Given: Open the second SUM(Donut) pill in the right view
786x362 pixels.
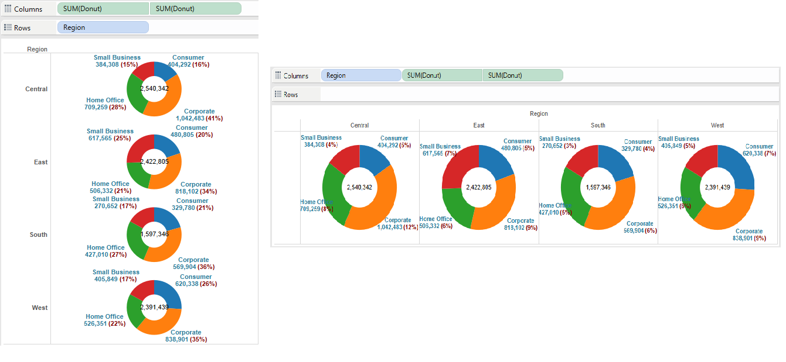Looking at the screenshot, I should 522,75.
